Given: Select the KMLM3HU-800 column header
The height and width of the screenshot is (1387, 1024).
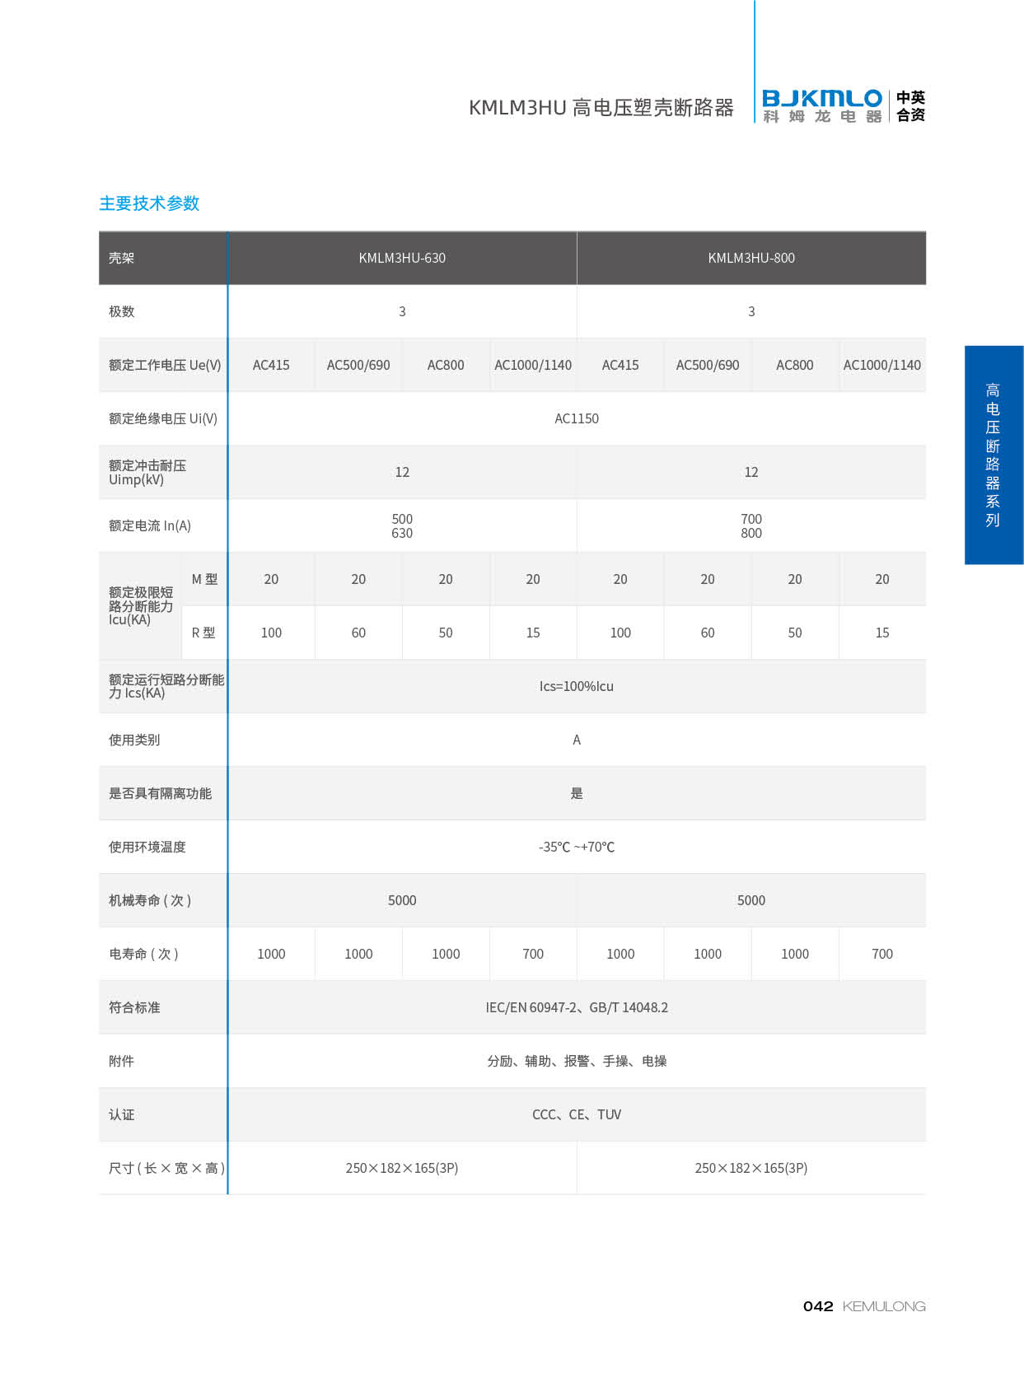Looking at the screenshot, I should (750, 258).
